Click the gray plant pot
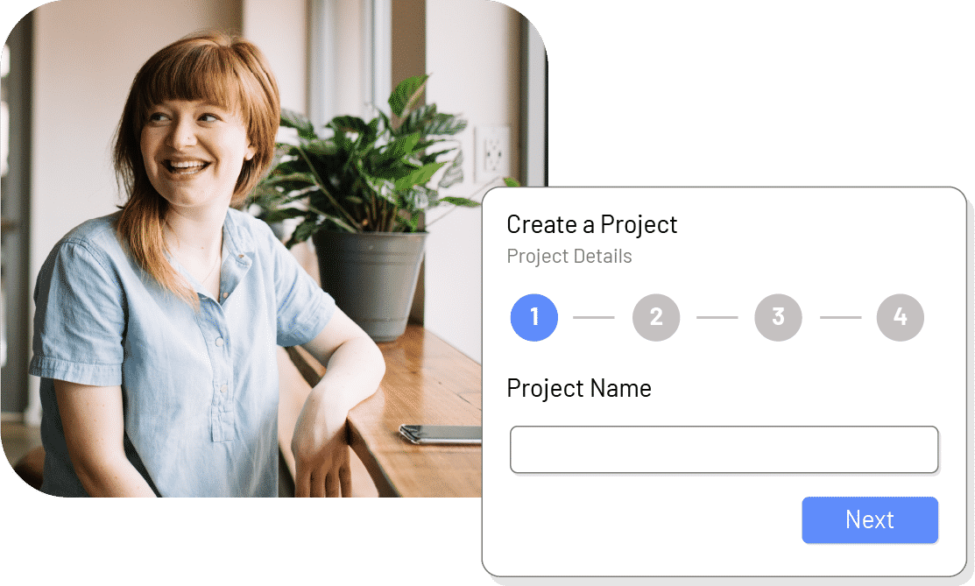 [371, 285]
